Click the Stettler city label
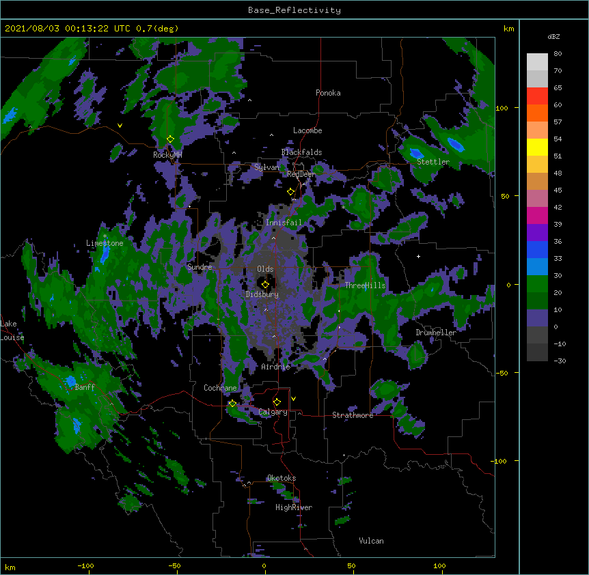 pos(433,162)
